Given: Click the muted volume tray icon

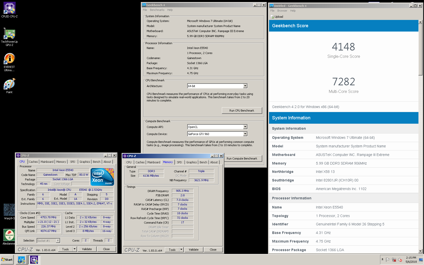Looking at the screenshot, I should click(400, 260).
